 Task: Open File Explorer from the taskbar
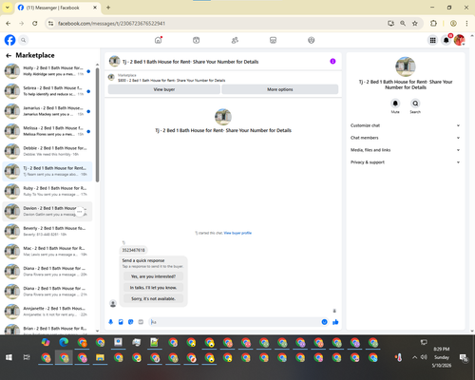[x=100, y=357]
